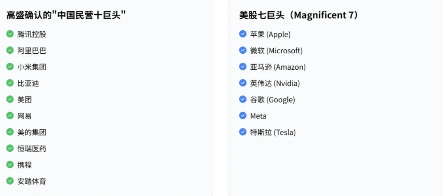Image resolution: width=443 pixels, height=196 pixels.
Task: Click blue check icon beside 苹果 (Apple)
Action: tap(243, 34)
